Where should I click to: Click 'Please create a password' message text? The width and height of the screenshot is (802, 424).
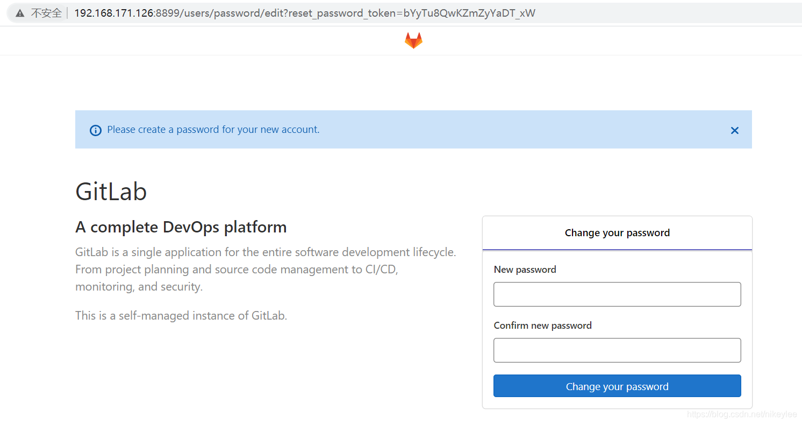pyautogui.click(x=213, y=130)
